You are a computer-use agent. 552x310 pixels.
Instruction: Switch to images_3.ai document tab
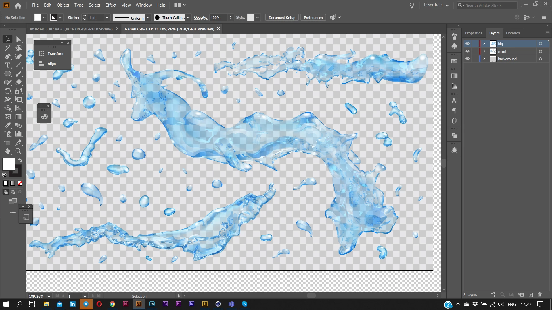71,29
